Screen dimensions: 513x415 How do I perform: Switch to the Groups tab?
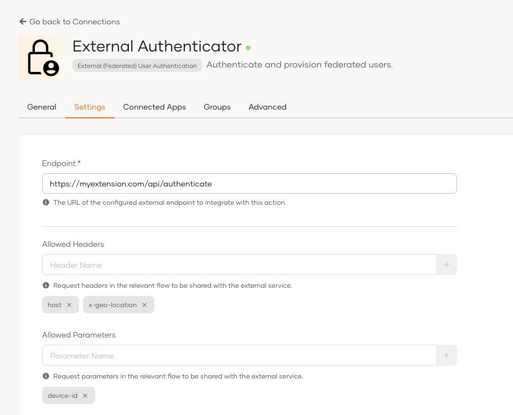[x=216, y=107]
